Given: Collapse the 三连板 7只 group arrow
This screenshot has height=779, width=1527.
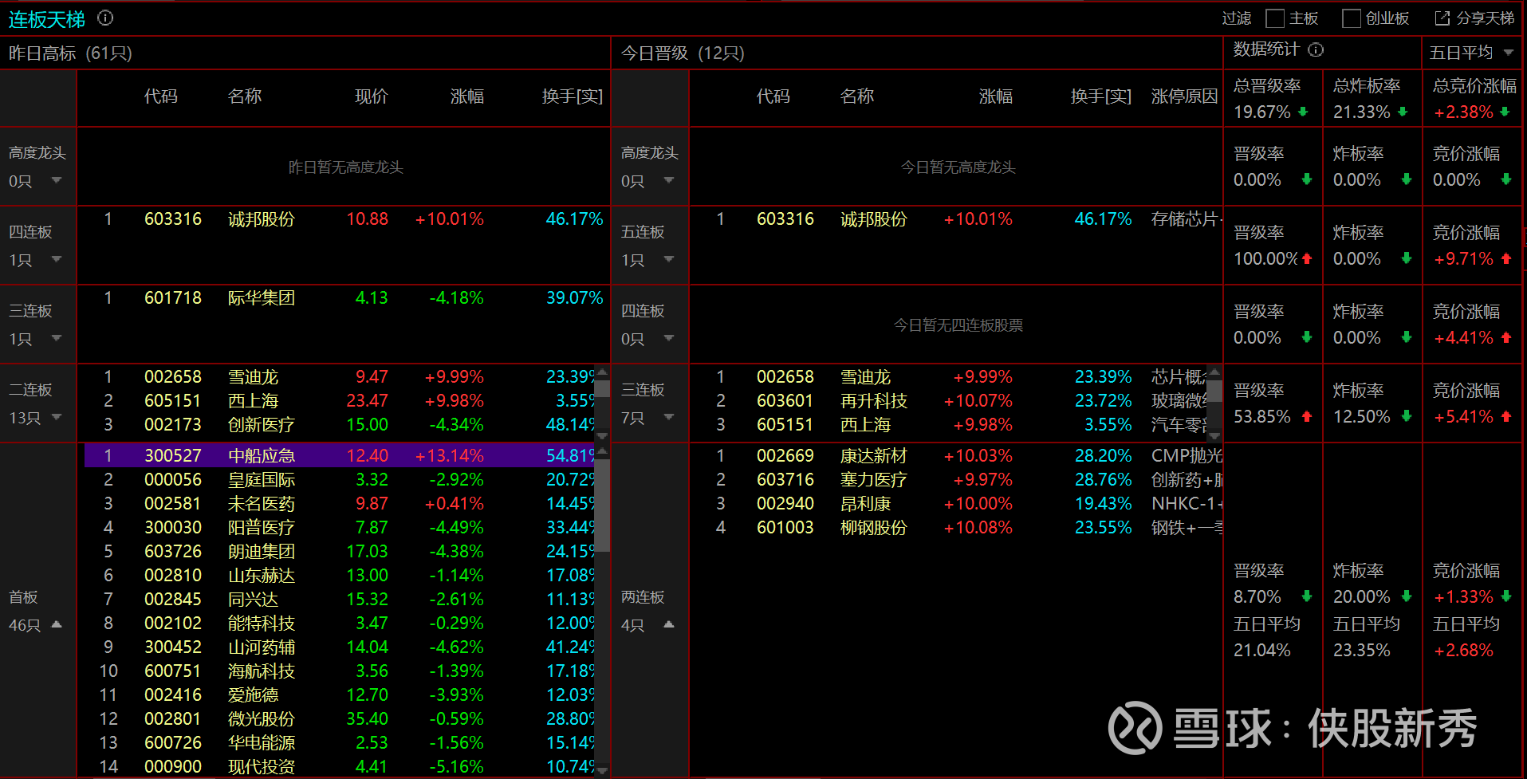Looking at the screenshot, I should pos(669,417).
